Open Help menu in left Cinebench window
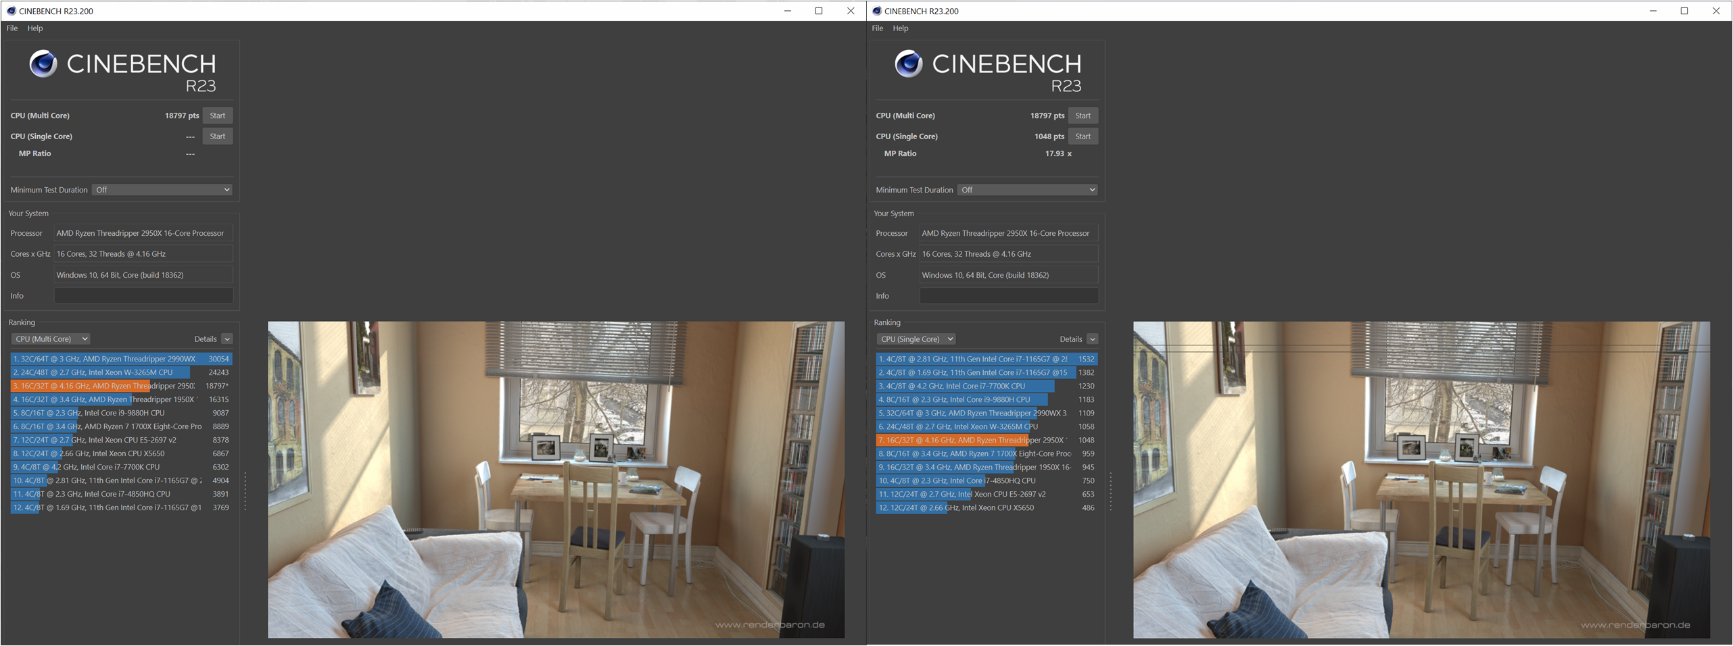The width and height of the screenshot is (1733, 646). tap(35, 28)
